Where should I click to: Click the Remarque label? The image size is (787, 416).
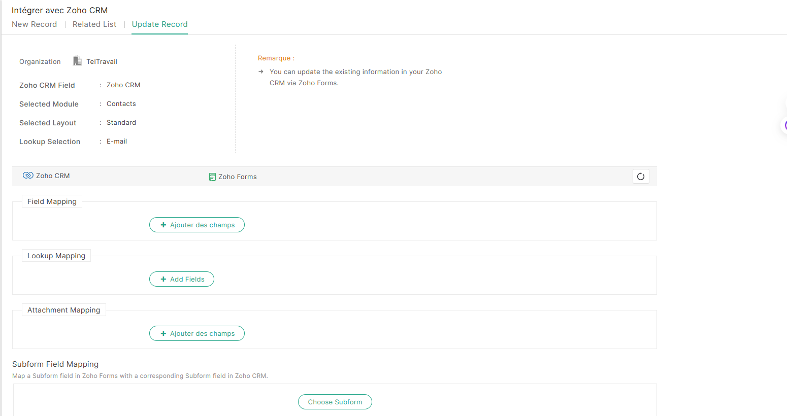[276, 58]
